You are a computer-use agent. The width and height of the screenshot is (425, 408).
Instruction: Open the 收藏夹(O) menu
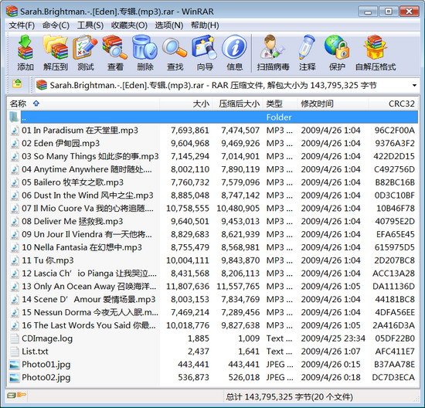pyautogui.click(x=129, y=25)
